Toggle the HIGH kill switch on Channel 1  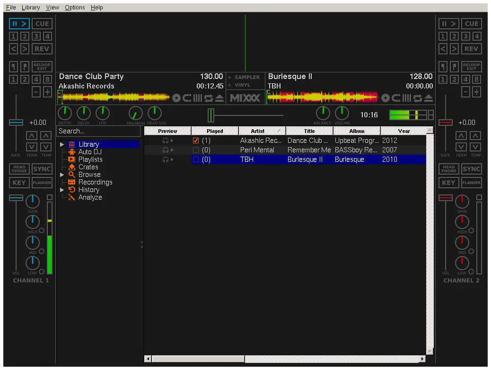pos(42,230)
